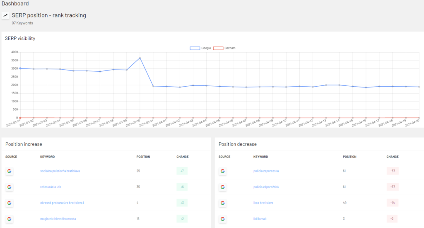424x228 pixels.
Task: Open keyword lidl lamač
Action: click(260, 219)
